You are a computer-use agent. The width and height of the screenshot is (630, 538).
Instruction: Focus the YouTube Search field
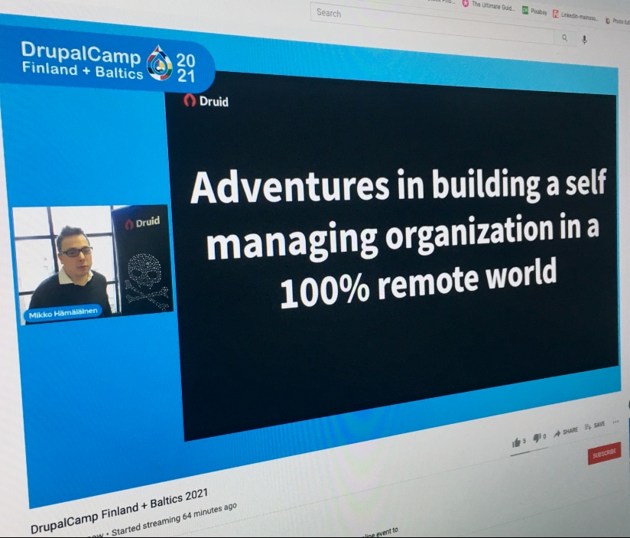tap(433, 23)
